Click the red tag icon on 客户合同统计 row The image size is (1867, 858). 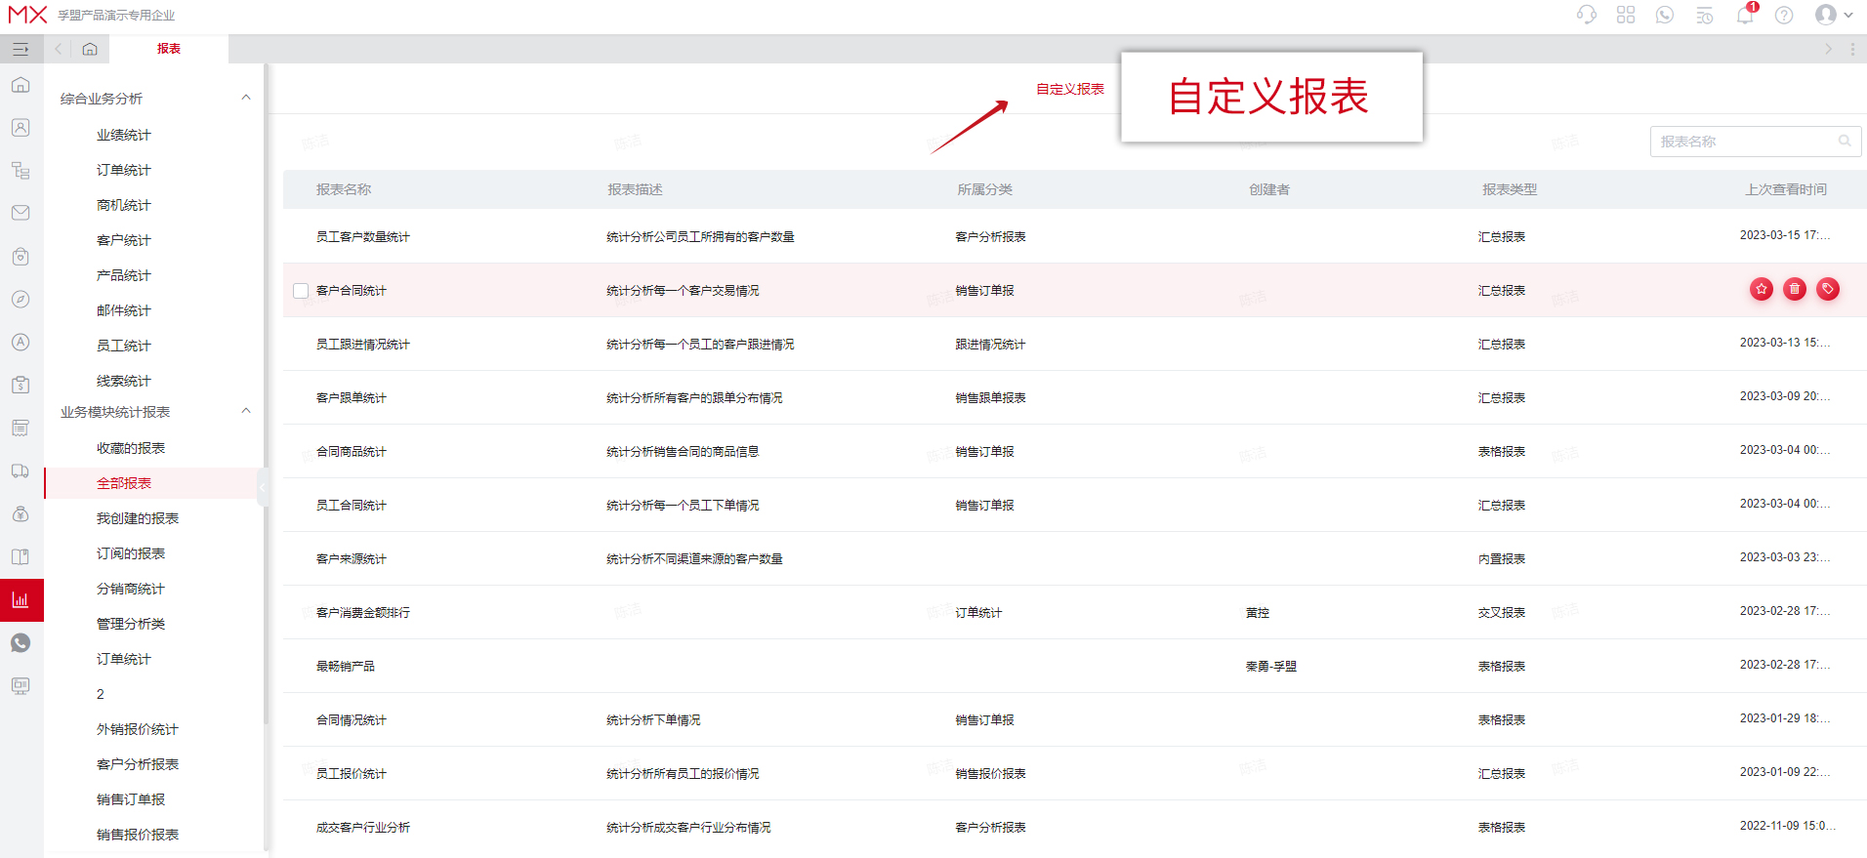click(x=1828, y=289)
